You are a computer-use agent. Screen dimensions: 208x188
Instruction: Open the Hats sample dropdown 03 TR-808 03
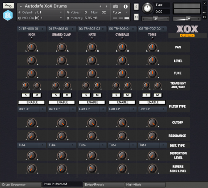(x=92, y=29)
